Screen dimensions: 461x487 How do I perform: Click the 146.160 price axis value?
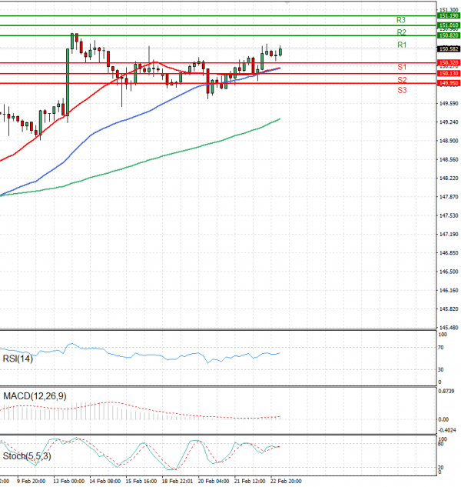coord(449,290)
